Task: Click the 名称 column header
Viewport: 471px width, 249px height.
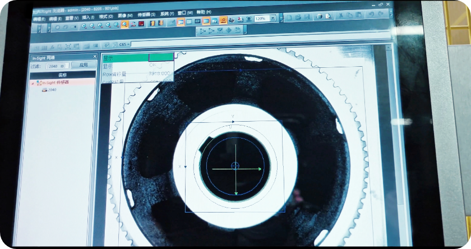Action: 62,75
